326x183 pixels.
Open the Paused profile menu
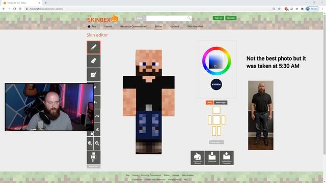coord(312,9)
